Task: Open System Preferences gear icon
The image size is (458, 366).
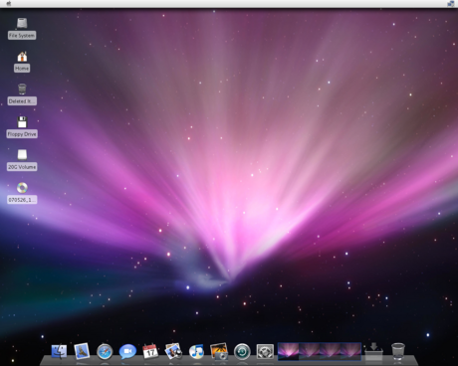Action: coord(265,352)
